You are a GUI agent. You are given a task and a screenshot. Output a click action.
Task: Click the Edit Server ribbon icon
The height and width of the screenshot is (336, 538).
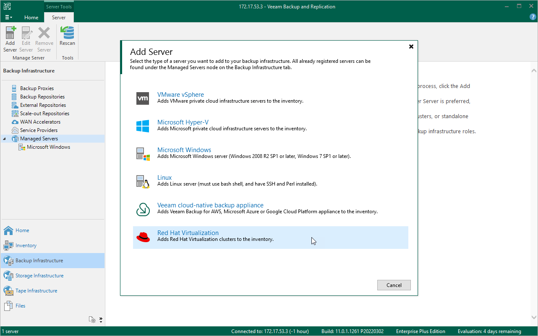coord(26,33)
